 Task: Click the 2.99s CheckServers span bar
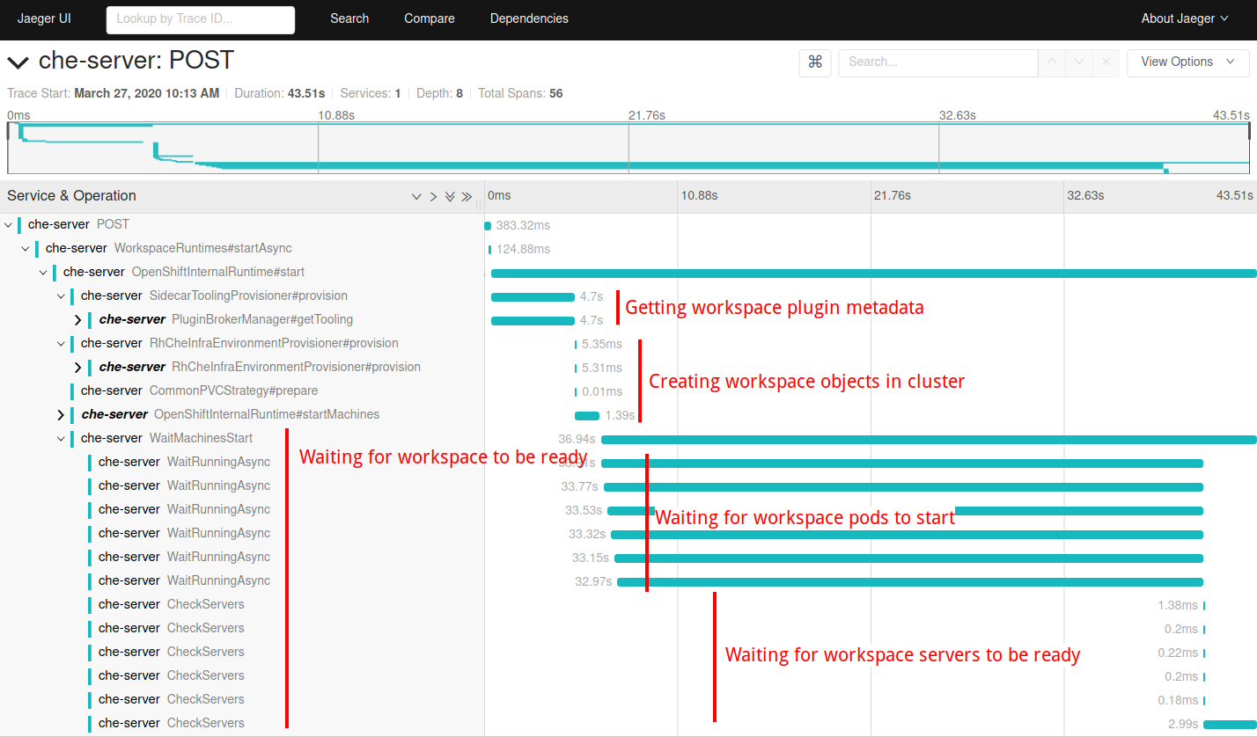point(1230,725)
